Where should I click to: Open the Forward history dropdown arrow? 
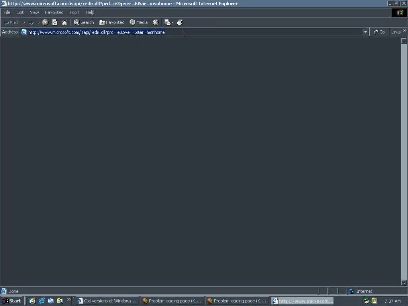39,23
